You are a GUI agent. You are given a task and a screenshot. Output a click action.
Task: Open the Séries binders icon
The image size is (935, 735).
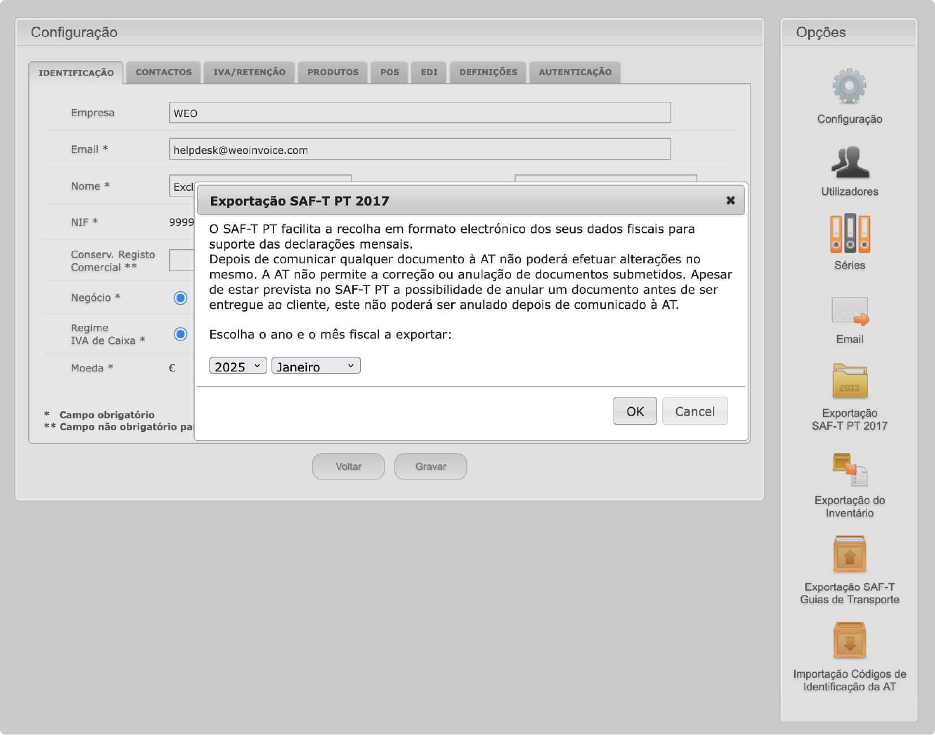(850, 234)
